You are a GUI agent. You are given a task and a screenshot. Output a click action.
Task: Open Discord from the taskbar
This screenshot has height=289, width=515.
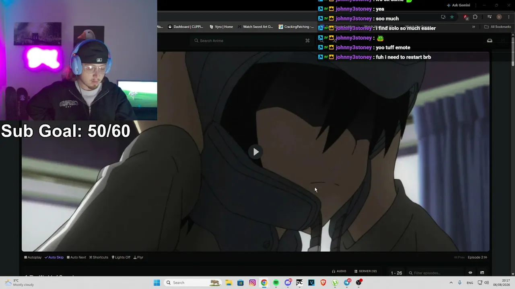288,283
